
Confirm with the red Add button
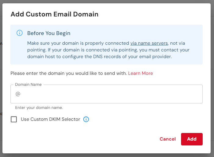(x=192, y=139)
